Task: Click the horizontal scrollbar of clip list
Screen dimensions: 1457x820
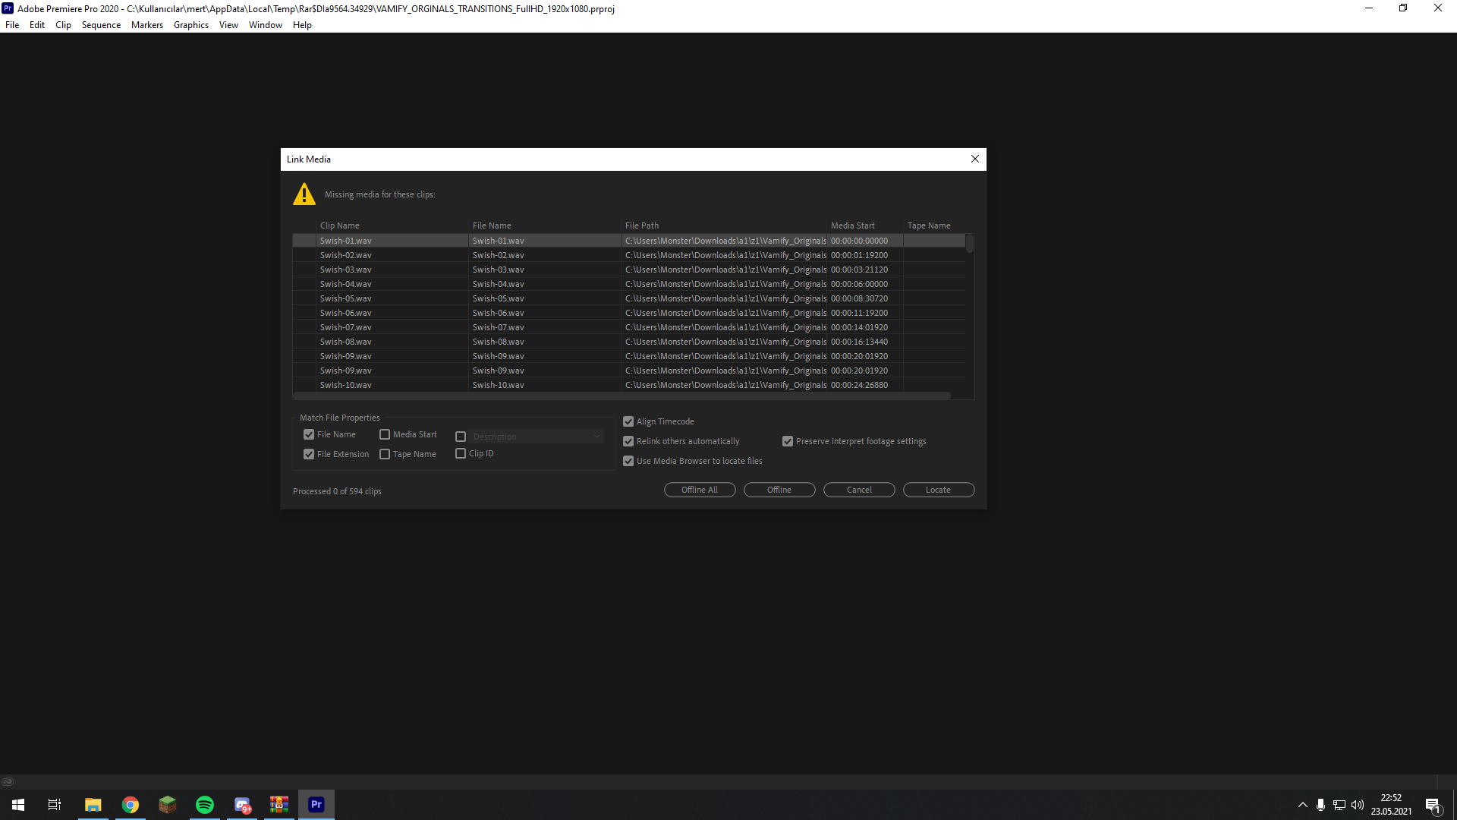Action: 622,396
